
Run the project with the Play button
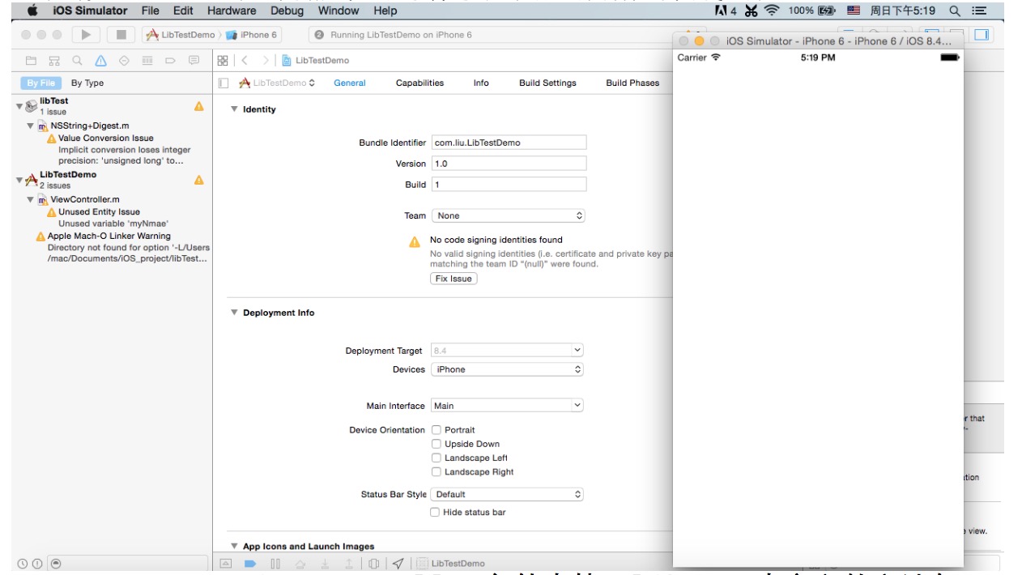coord(86,35)
